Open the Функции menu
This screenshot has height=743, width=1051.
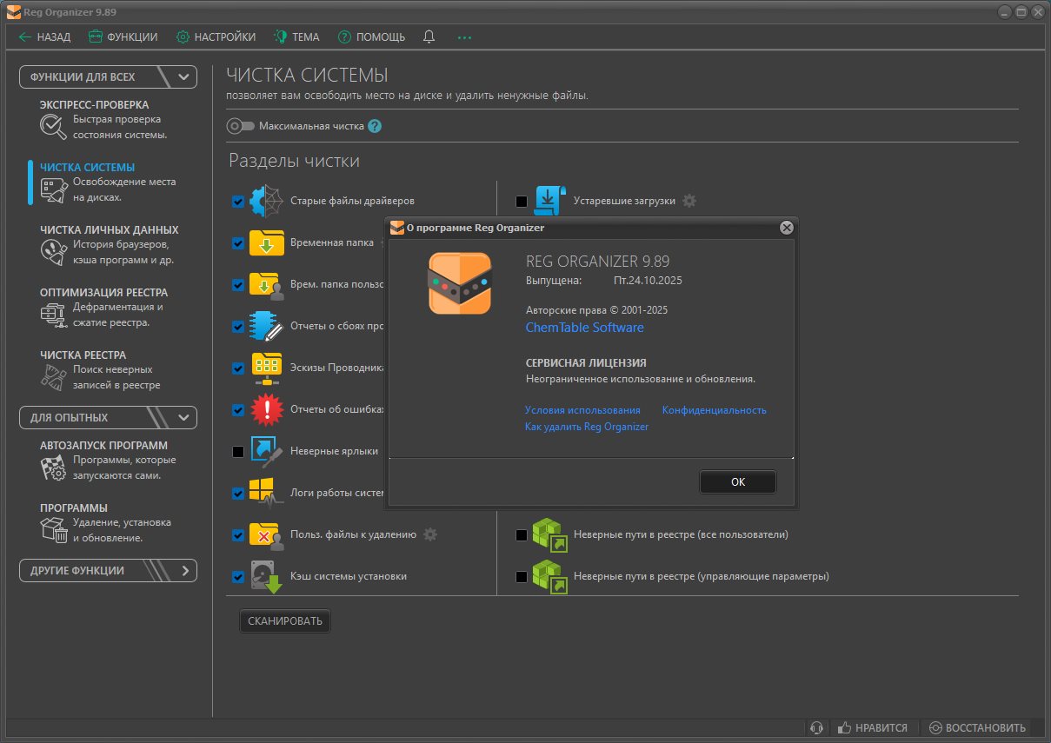123,36
